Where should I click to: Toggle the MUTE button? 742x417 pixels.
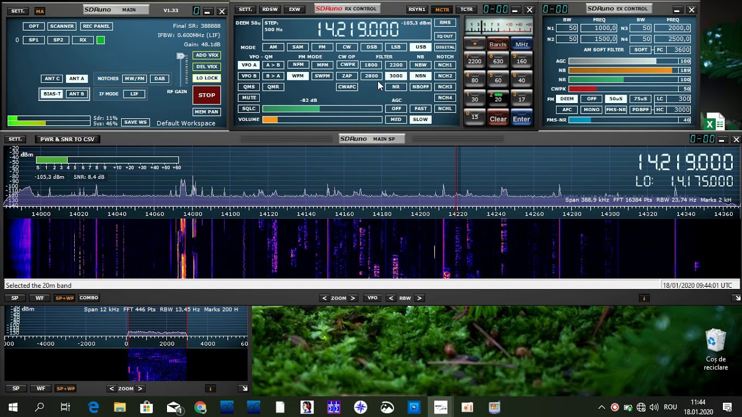249,98
